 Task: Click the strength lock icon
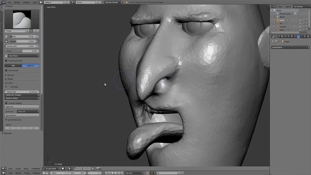(6, 41)
